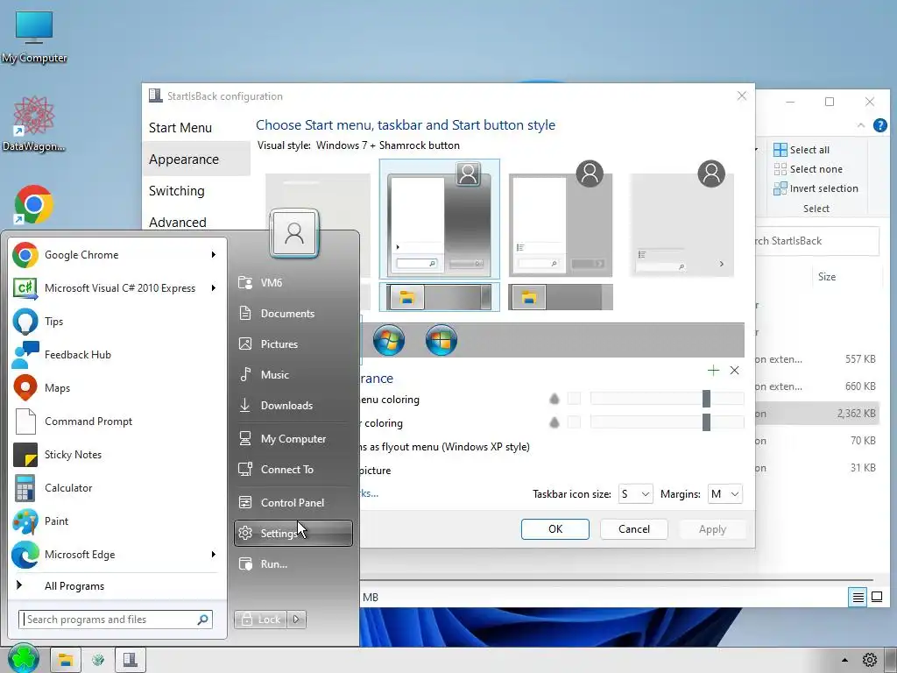The image size is (897, 673).
Task: Open the Taskbar icon size dropdown
Action: (x=636, y=494)
